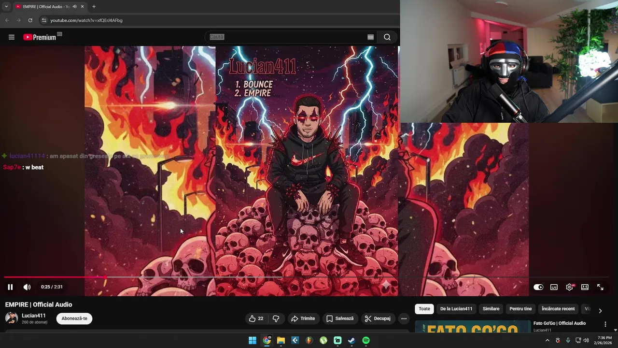The width and height of the screenshot is (618, 348).
Task: Like the video with the thumbs up
Action: point(256,319)
